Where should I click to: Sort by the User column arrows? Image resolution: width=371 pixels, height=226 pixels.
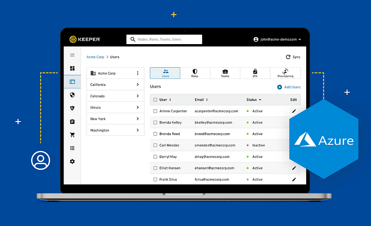170,100
